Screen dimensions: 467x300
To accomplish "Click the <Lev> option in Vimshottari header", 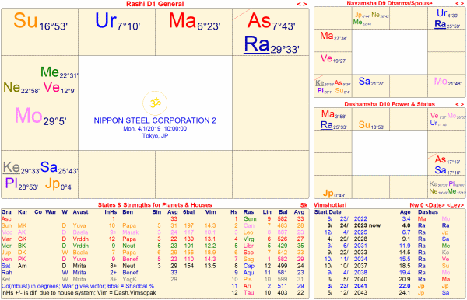I will (455, 205).
